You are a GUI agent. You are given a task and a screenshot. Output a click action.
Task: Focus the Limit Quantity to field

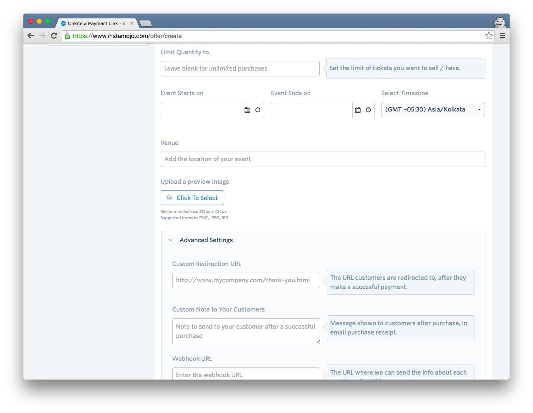pyautogui.click(x=240, y=68)
